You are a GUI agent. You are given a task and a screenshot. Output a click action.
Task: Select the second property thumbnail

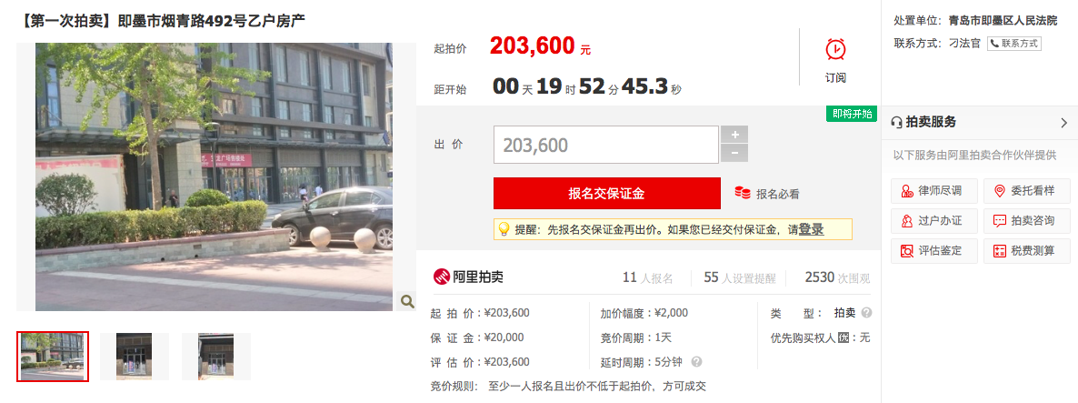click(x=134, y=357)
